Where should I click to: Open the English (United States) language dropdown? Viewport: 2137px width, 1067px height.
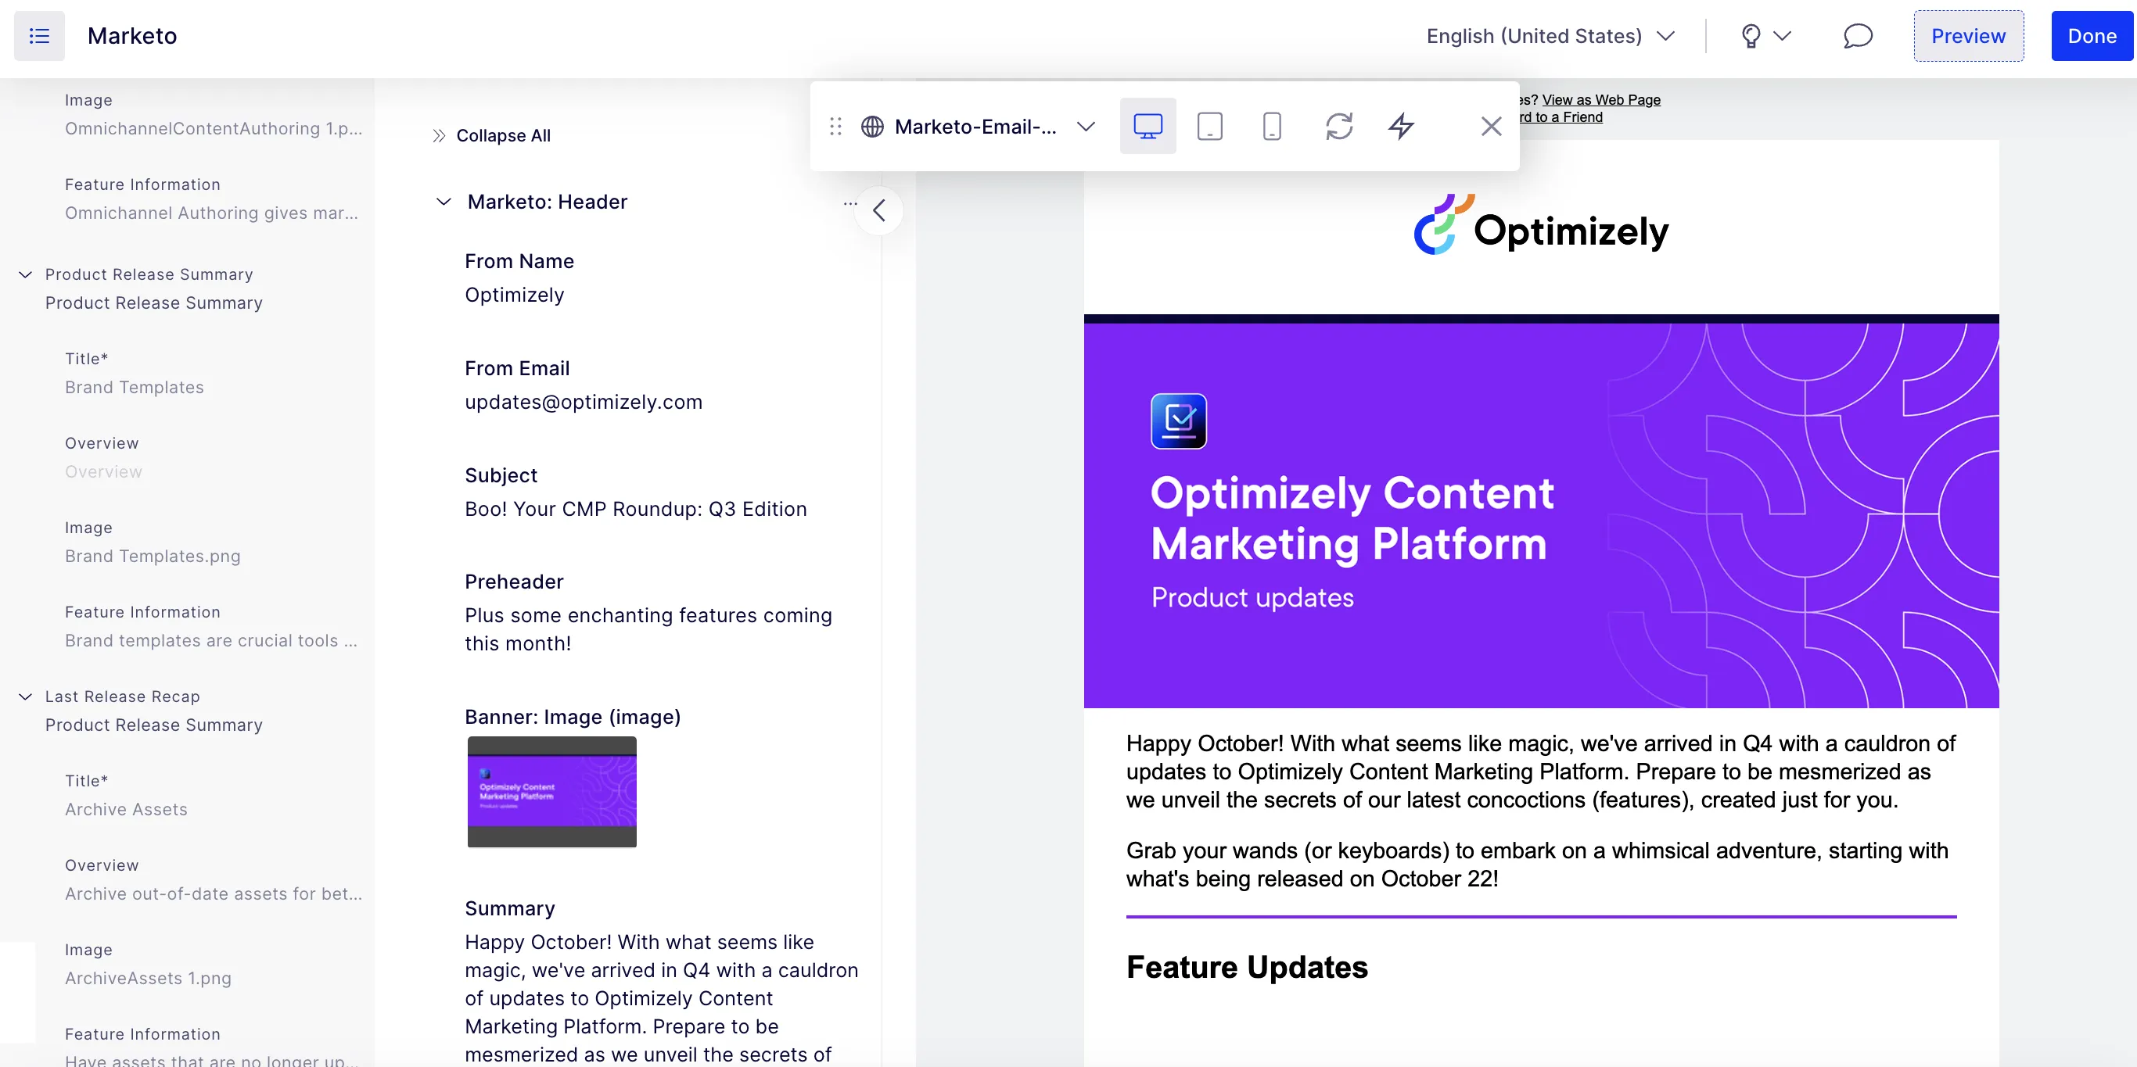(x=1550, y=36)
